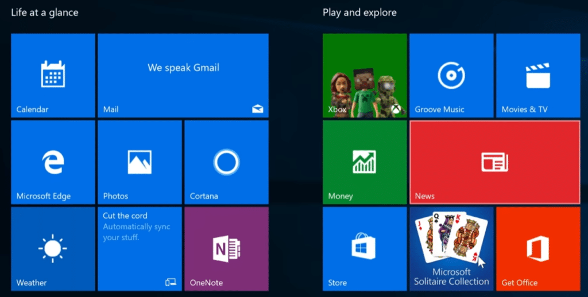Open the Mail tile saying We speak Gmail
This screenshot has width=588, height=297.
click(x=183, y=75)
